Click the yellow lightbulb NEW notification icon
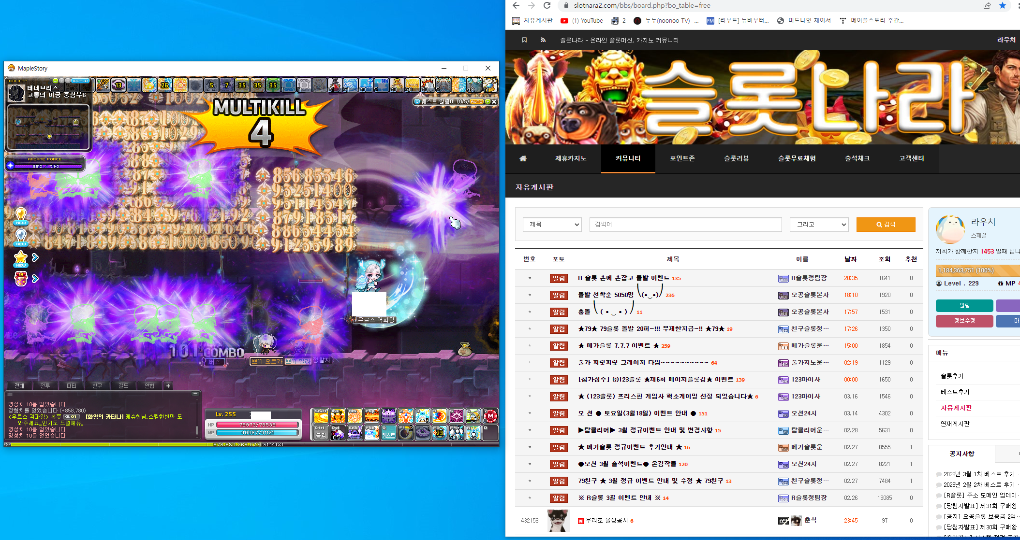Viewport: 1020px width, 540px height. click(21, 216)
